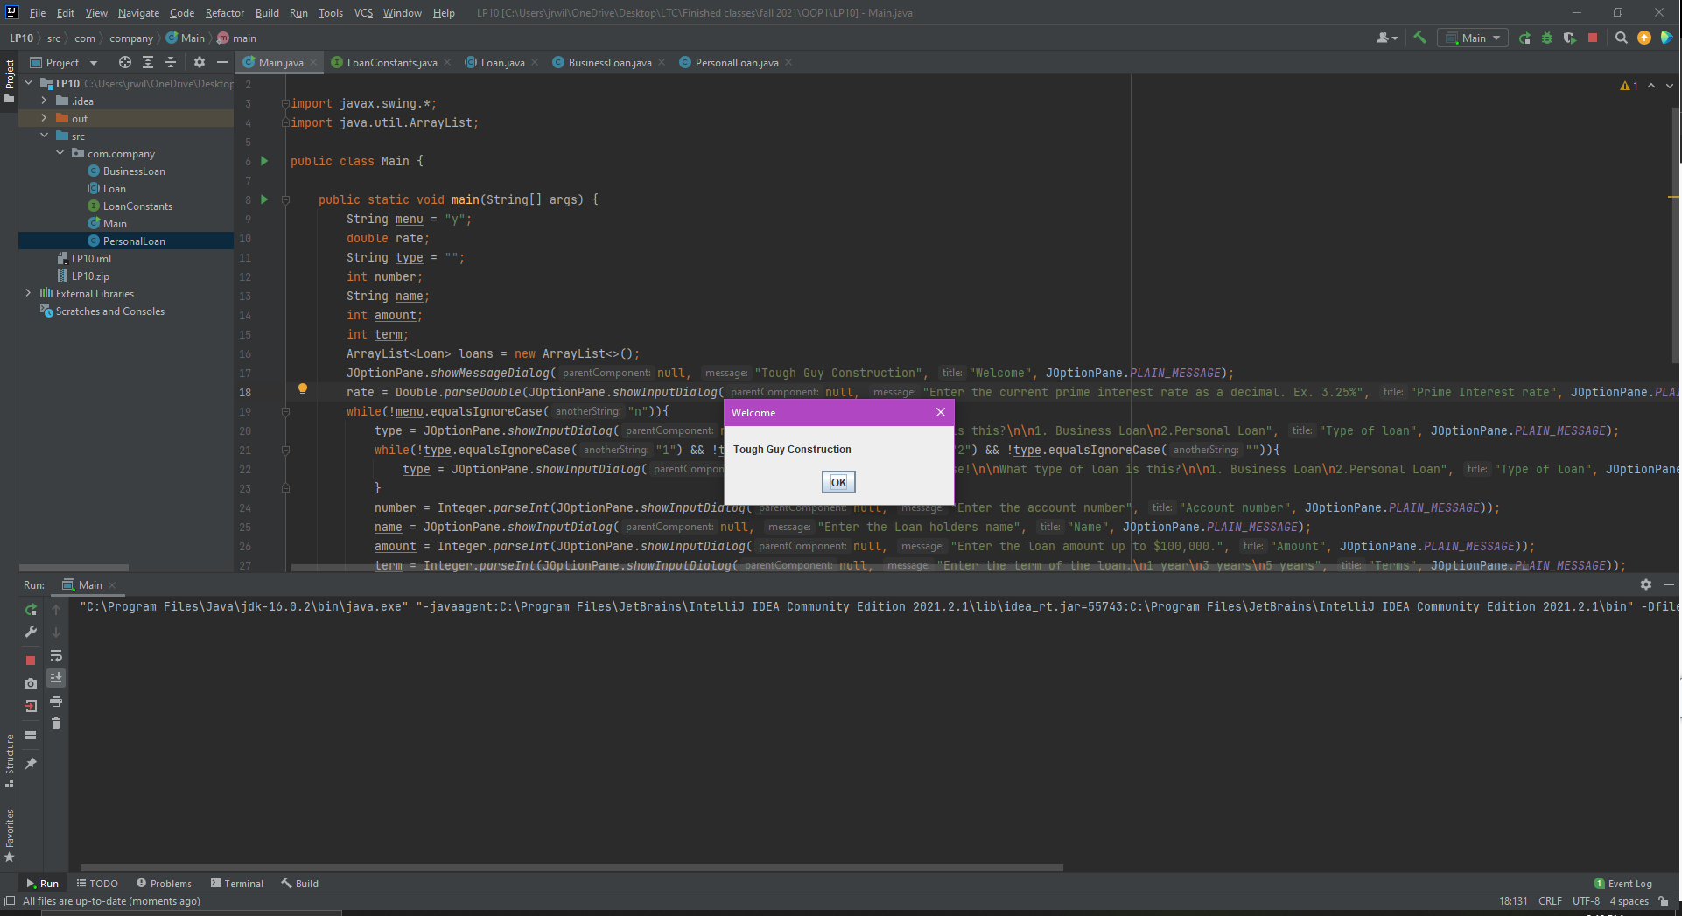
Task: Expand the External Libraries tree node
Action: (x=28, y=293)
